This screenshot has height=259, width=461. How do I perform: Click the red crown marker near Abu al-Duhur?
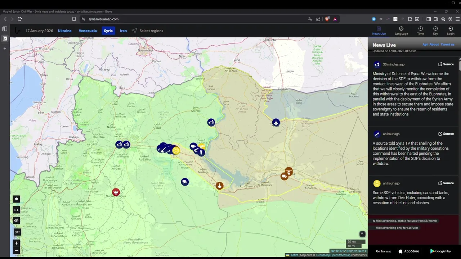tap(116, 192)
